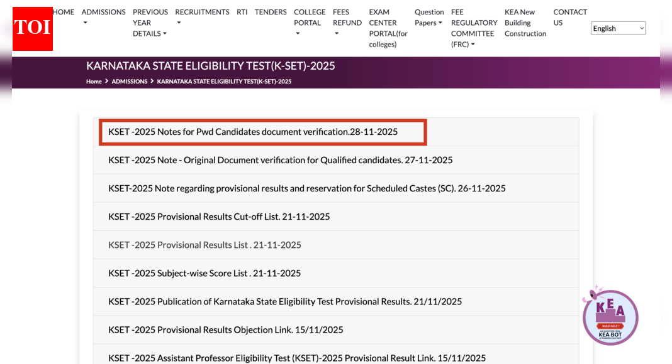
Task: Expand the RECRUITMENTS menu
Action: tap(202, 17)
